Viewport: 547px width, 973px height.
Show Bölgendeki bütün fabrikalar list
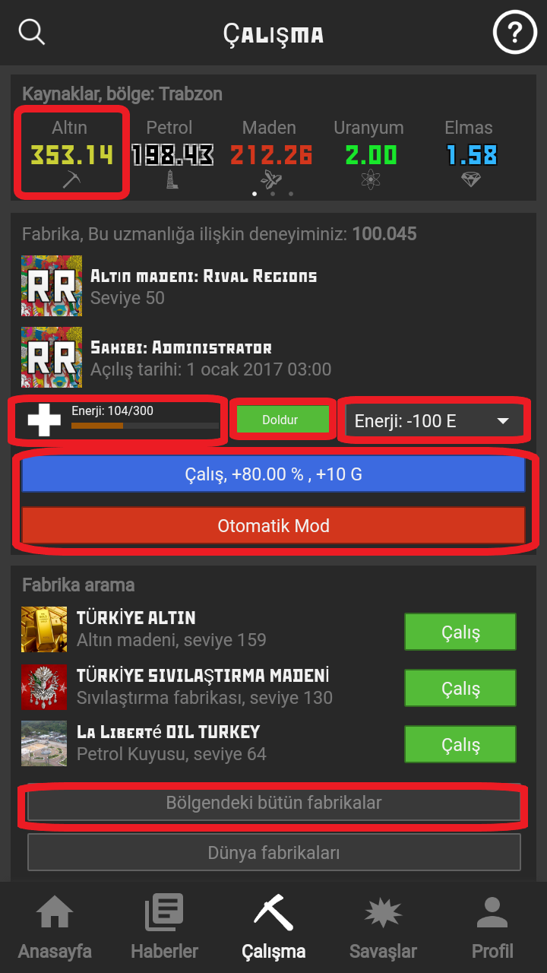(273, 803)
